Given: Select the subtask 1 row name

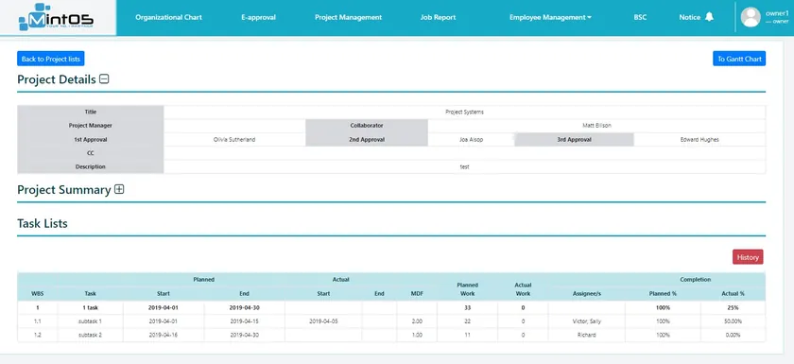Looking at the screenshot, I should 90,321.
